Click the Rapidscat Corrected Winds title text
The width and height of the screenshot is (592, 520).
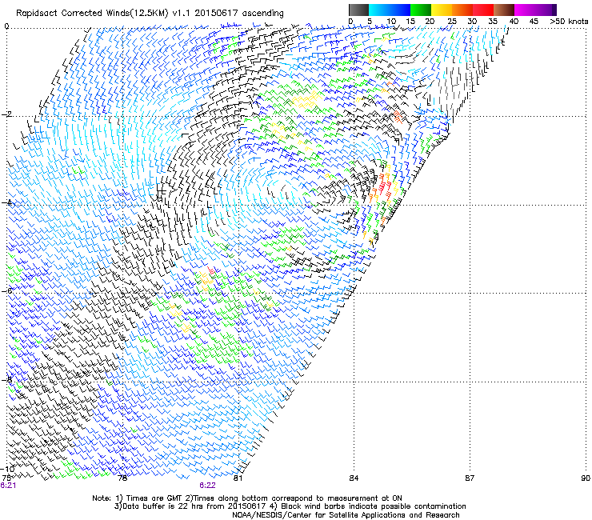point(150,13)
